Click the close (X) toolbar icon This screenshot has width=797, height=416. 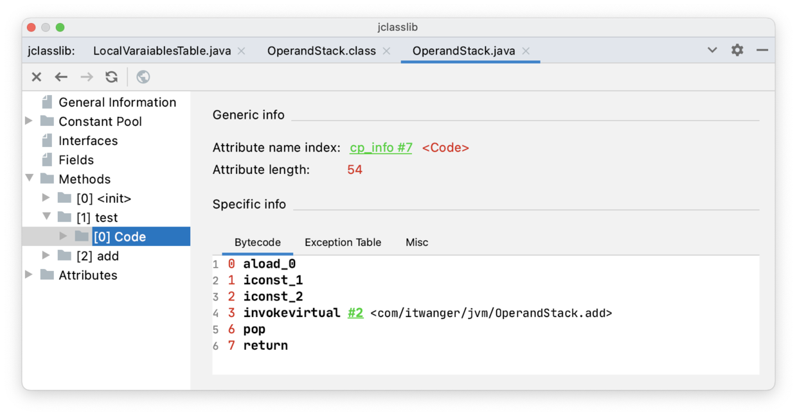click(x=37, y=77)
